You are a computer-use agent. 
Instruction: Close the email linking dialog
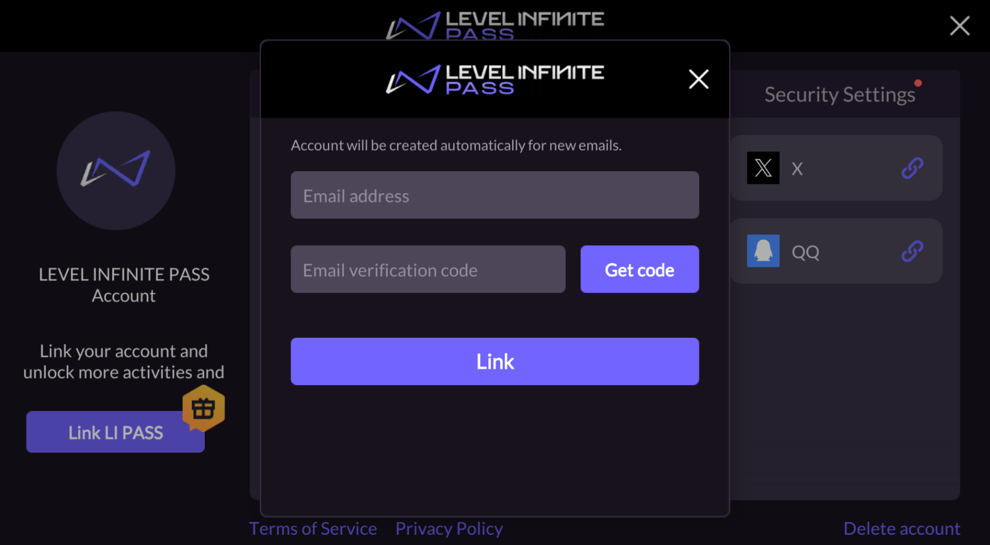(x=698, y=79)
